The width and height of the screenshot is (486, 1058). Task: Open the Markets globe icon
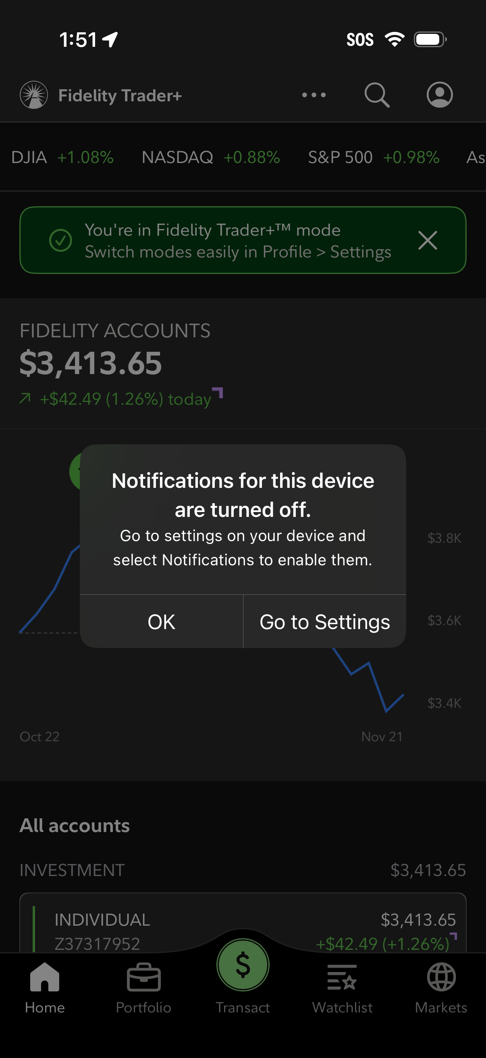441,977
